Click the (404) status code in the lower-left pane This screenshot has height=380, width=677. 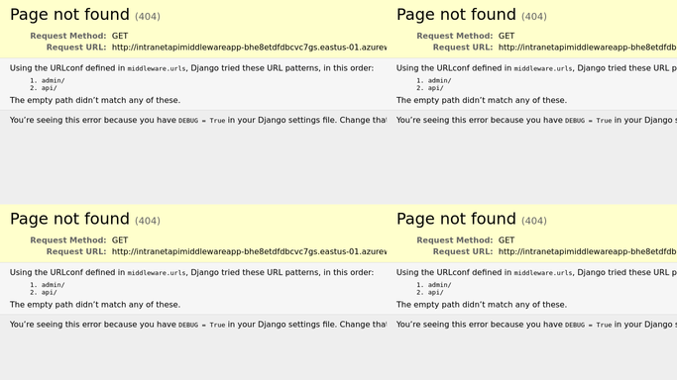click(x=148, y=221)
